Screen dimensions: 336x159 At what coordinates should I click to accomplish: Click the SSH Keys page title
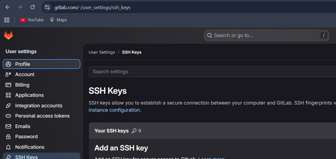107,91
